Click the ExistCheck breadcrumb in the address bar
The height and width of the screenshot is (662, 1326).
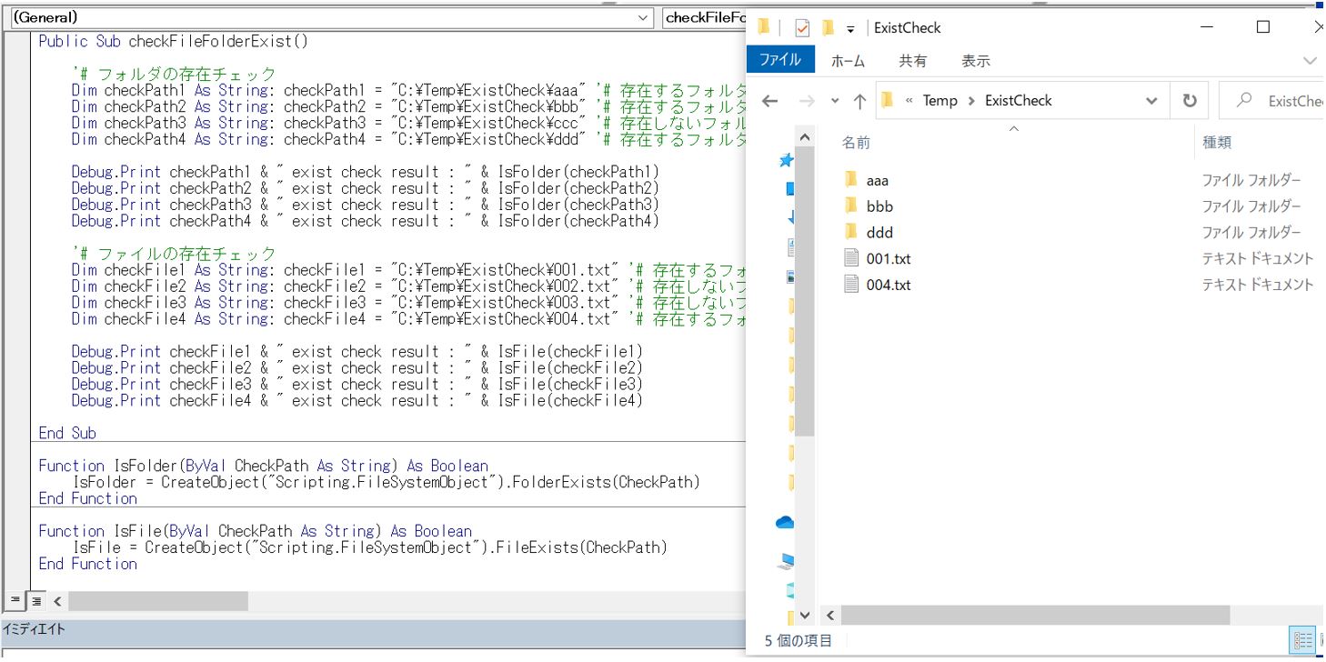(x=1019, y=101)
